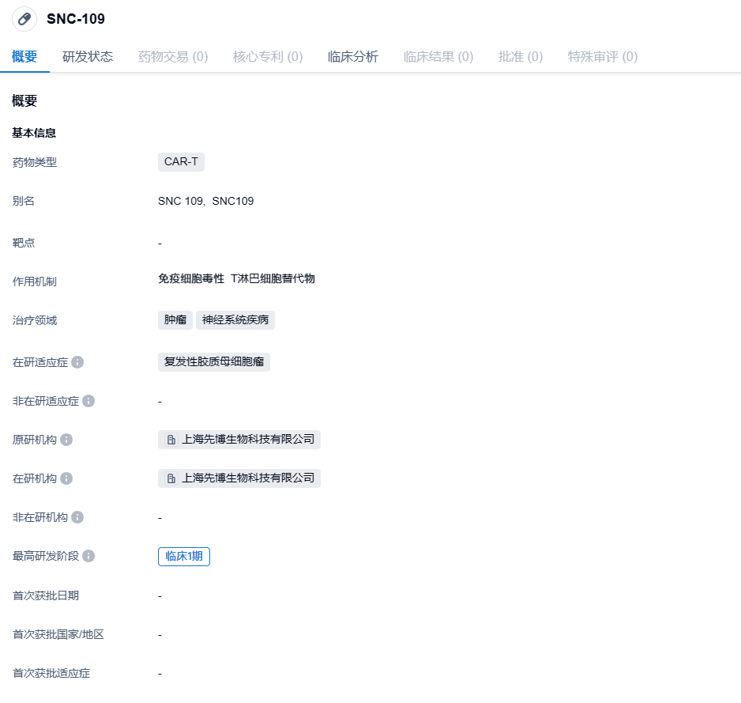Image resolution: width=741 pixels, height=703 pixels.
Task: Open the 复发性胶质母细胞瘤 indication tag
Action: click(214, 362)
